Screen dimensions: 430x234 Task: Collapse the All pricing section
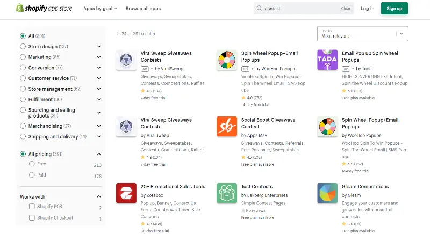pos(99,154)
